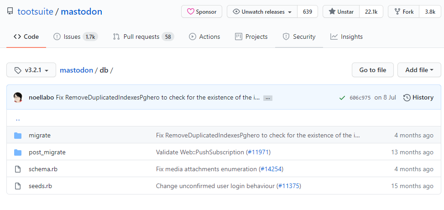Open the Actions tab
The image size is (444, 210).
click(204, 37)
